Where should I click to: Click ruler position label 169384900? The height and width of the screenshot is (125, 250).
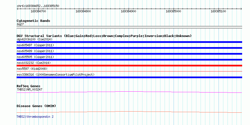(x=128, y=11)
